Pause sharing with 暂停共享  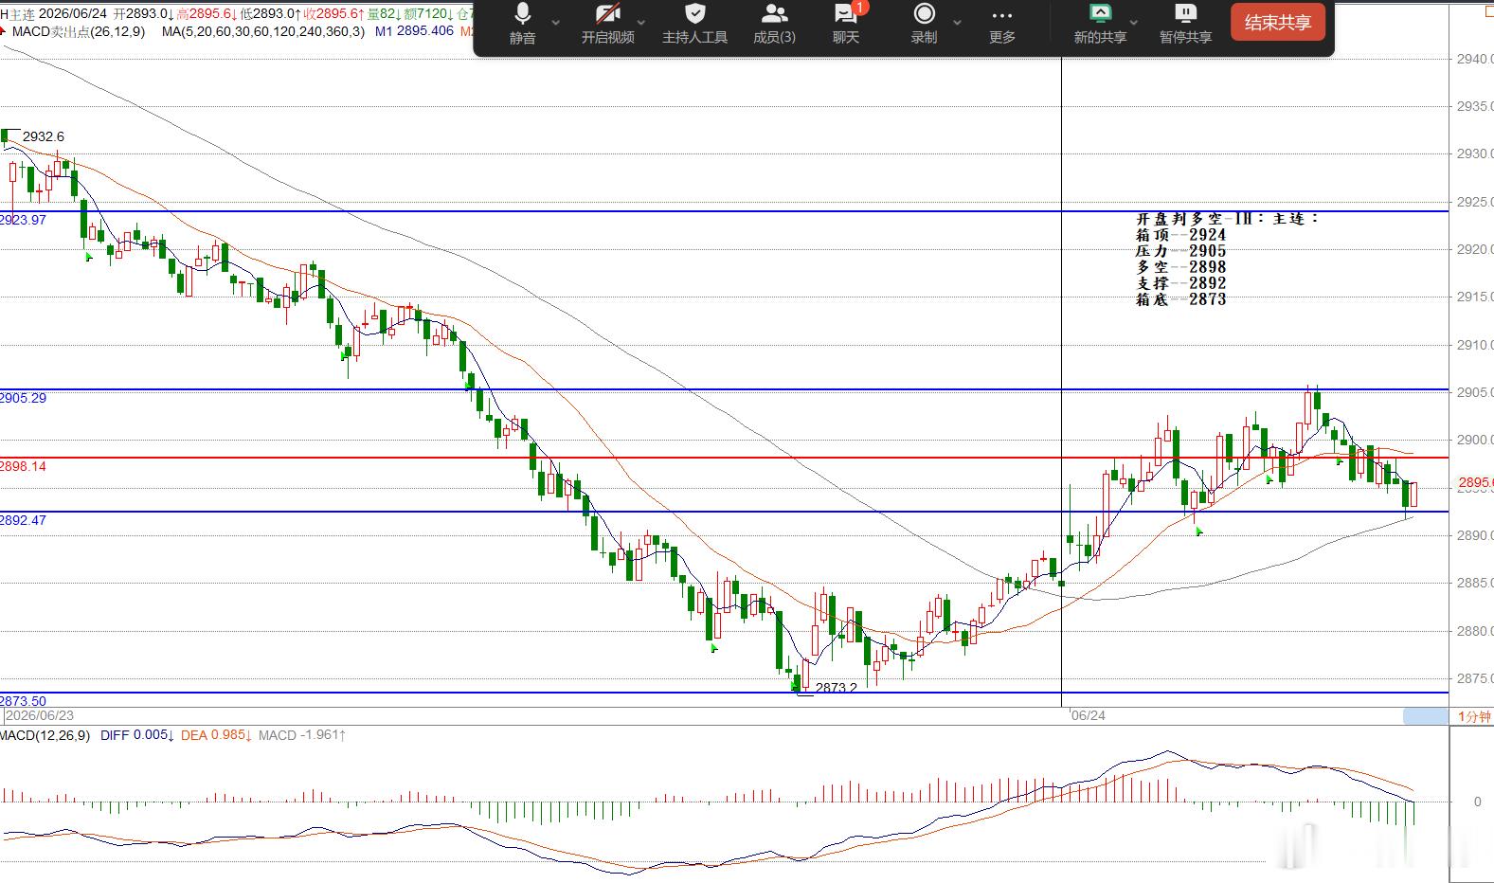tap(1185, 25)
